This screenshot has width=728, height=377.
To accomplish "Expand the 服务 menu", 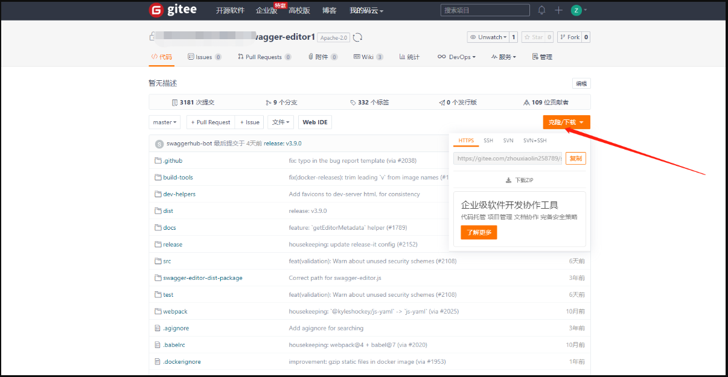I will tap(503, 57).
